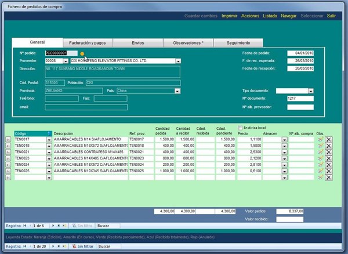
Task: Open Almacen dropdown in TEN0024 row
Action: click(x=284, y=165)
